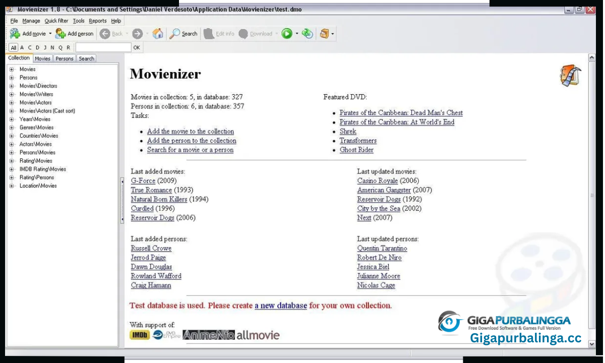Image resolution: width=605 pixels, height=363 pixels.
Task: Switch to the Persons tab
Action: pos(65,58)
